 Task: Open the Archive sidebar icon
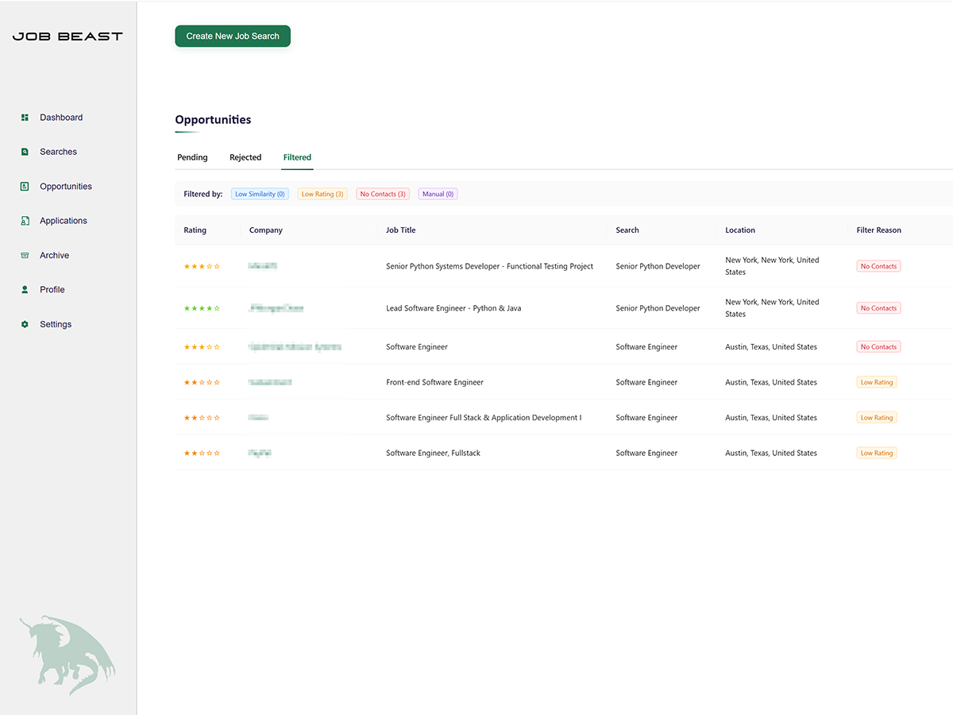coord(25,255)
